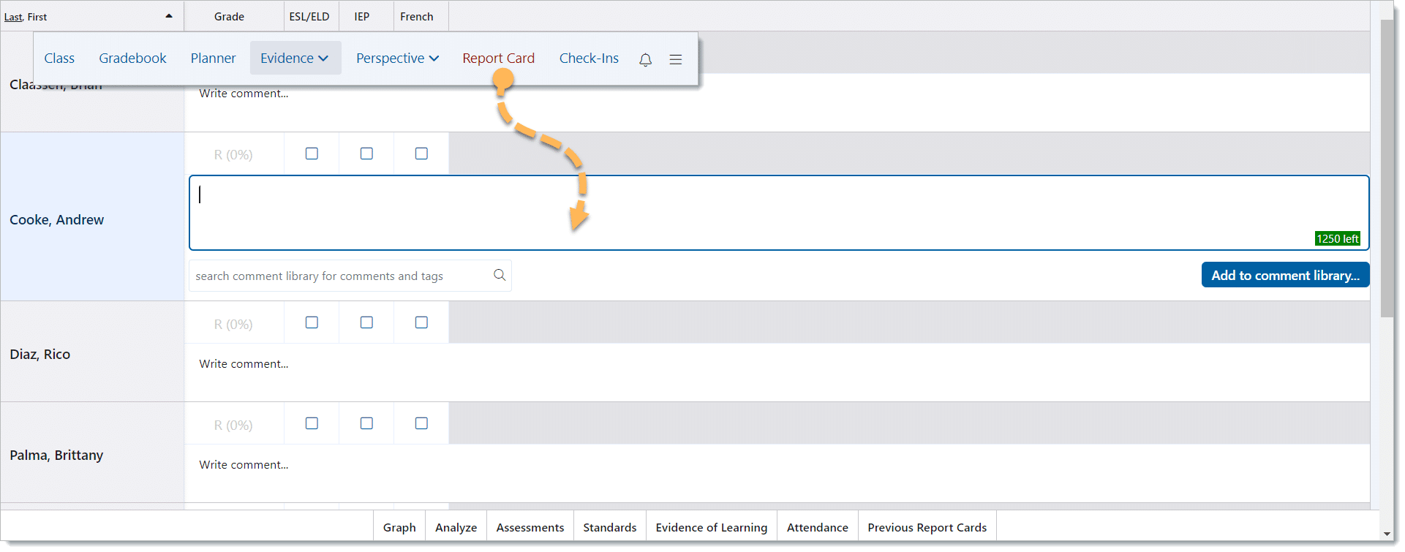1405x552 pixels.
Task: Open the Previous Report Cards tab
Action: (927, 527)
